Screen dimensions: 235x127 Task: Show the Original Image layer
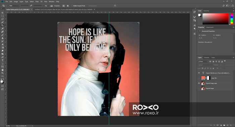click(199, 88)
